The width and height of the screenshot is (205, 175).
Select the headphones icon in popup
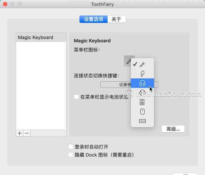pyautogui.click(x=142, y=83)
